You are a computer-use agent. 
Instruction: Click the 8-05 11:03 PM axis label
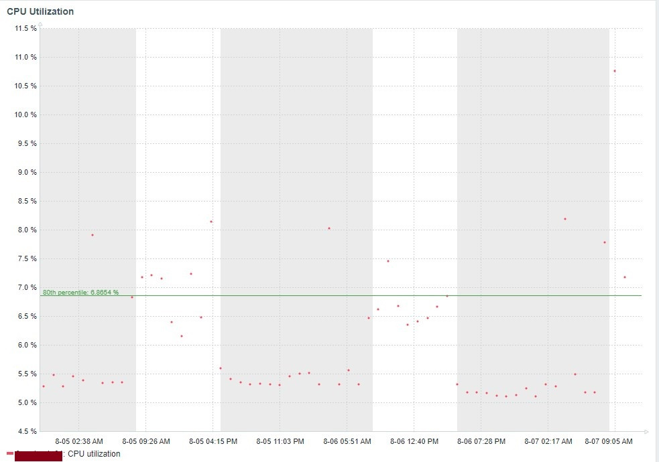click(280, 441)
